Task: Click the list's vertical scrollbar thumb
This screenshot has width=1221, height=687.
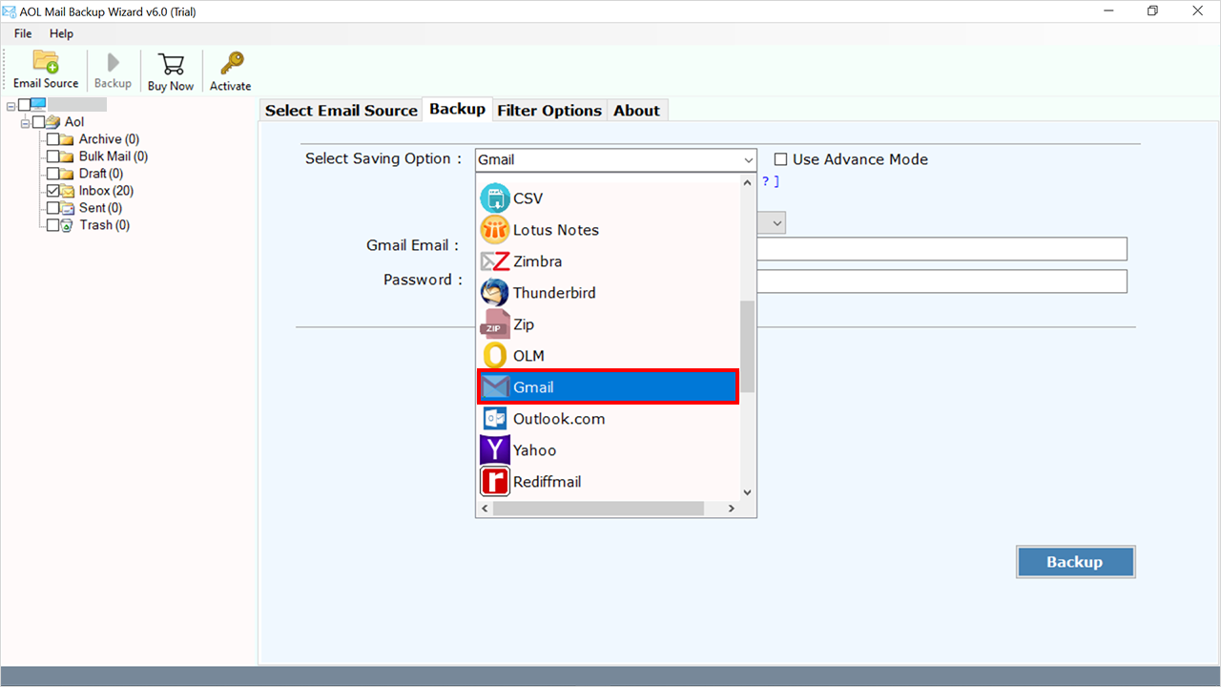Action: (x=748, y=346)
